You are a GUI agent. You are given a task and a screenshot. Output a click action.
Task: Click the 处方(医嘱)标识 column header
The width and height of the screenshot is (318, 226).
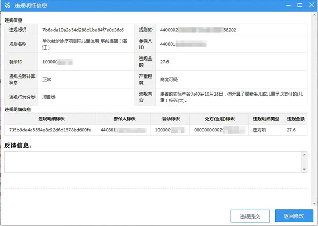click(x=218, y=119)
